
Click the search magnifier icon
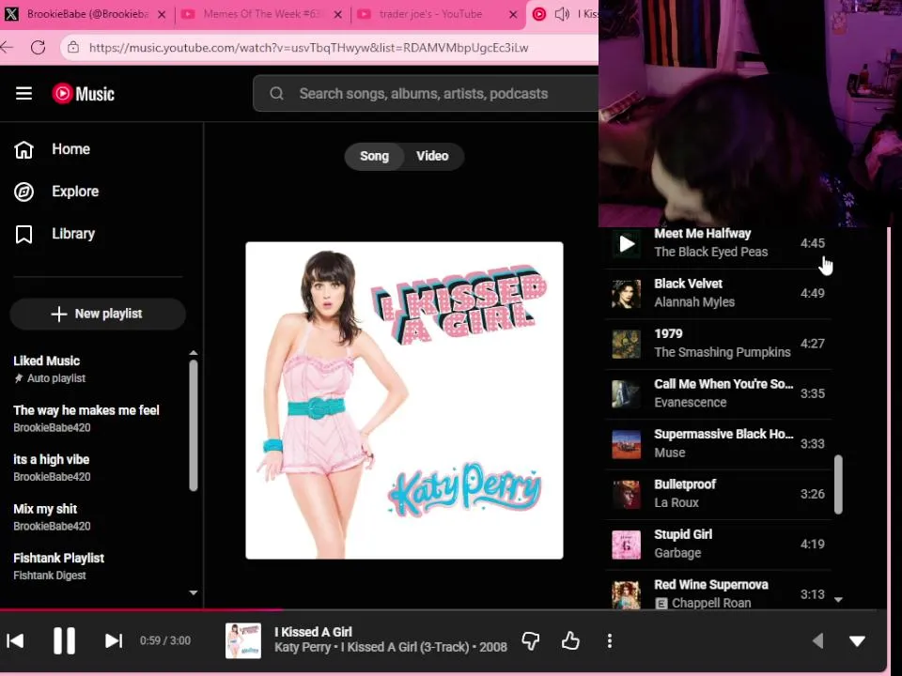pyautogui.click(x=276, y=93)
